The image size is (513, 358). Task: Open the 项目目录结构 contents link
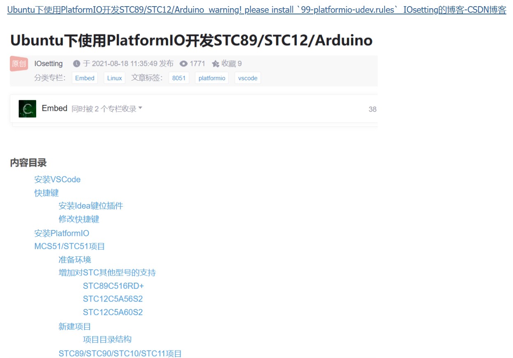tap(107, 339)
